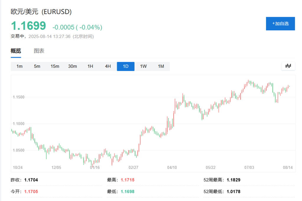The width and height of the screenshot is (302, 201).
Task: Click the 昨收 value 1.1704
Action: click(31, 180)
